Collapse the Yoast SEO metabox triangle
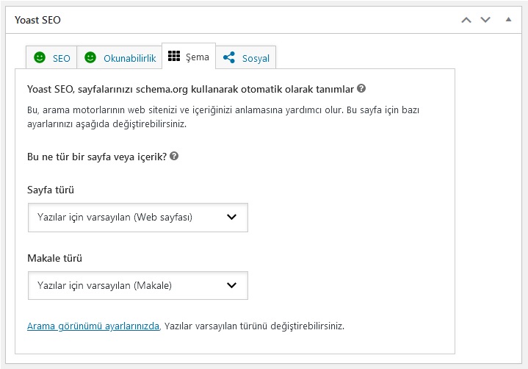 pyautogui.click(x=508, y=20)
